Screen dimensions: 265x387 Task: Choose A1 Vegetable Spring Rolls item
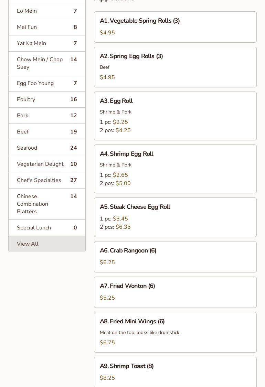(175, 27)
